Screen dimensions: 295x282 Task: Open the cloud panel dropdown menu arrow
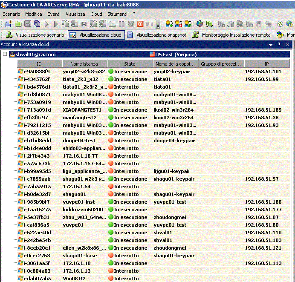[270, 44]
